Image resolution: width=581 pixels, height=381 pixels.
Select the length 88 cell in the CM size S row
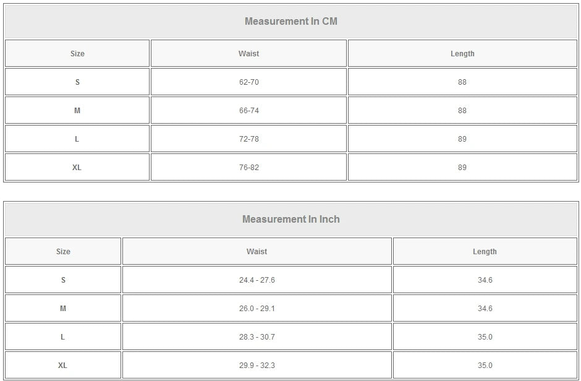pyautogui.click(x=462, y=82)
